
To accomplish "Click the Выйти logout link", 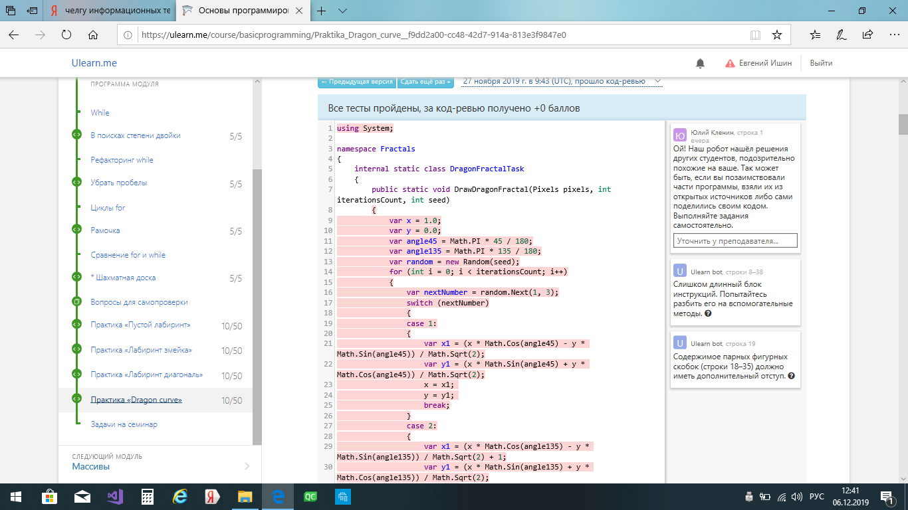I will (x=821, y=63).
